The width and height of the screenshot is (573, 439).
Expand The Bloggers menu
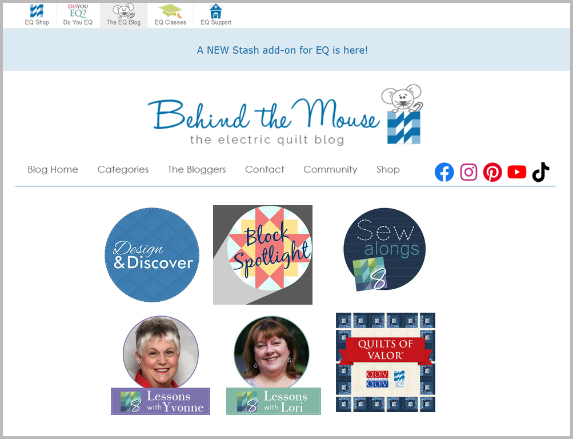197,170
